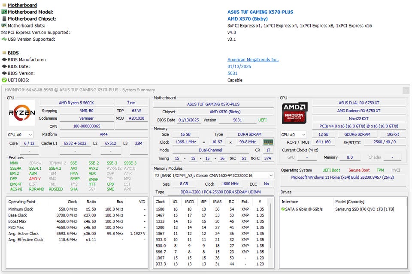
Task: Click ASUS TUF GAMING X570-PLUS model link
Action: pyautogui.click(x=260, y=12)
